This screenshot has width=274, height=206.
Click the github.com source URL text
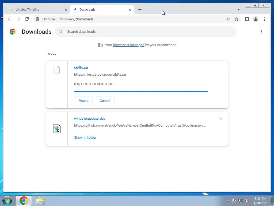(x=140, y=126)
